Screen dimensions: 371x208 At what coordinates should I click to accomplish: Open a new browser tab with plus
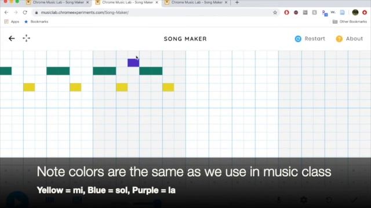(237, 2)
